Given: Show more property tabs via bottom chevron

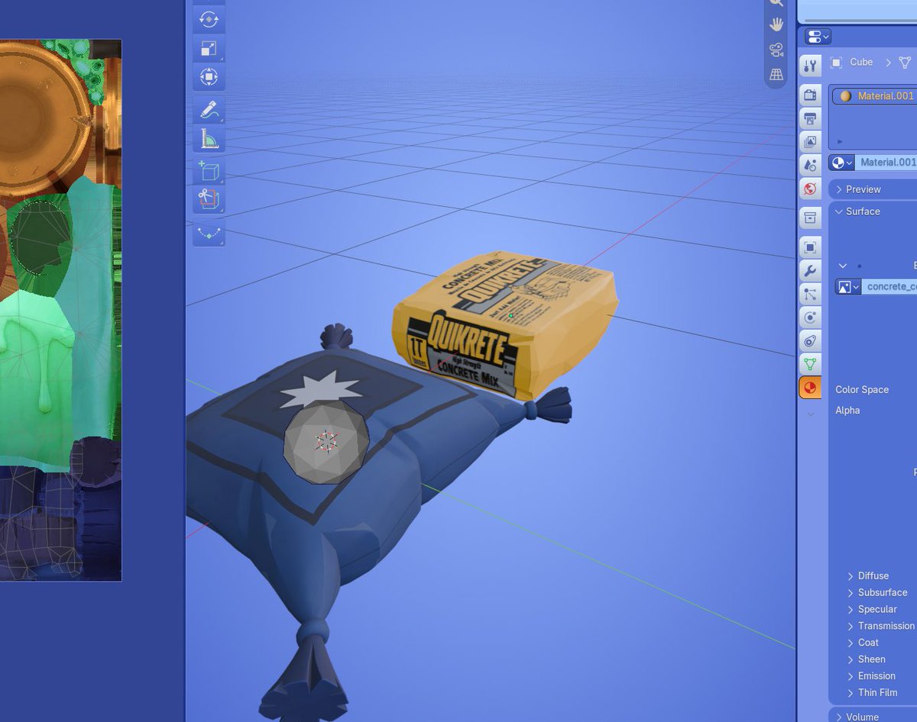Looking at the screenshot, I should tap(811, 414).
